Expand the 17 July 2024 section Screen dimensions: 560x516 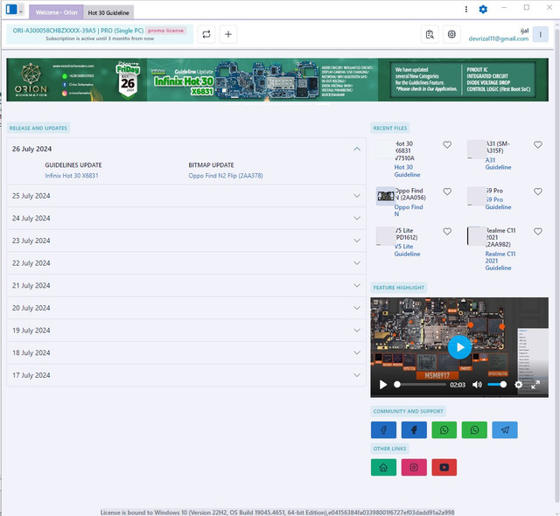click(x=186, y=375)
